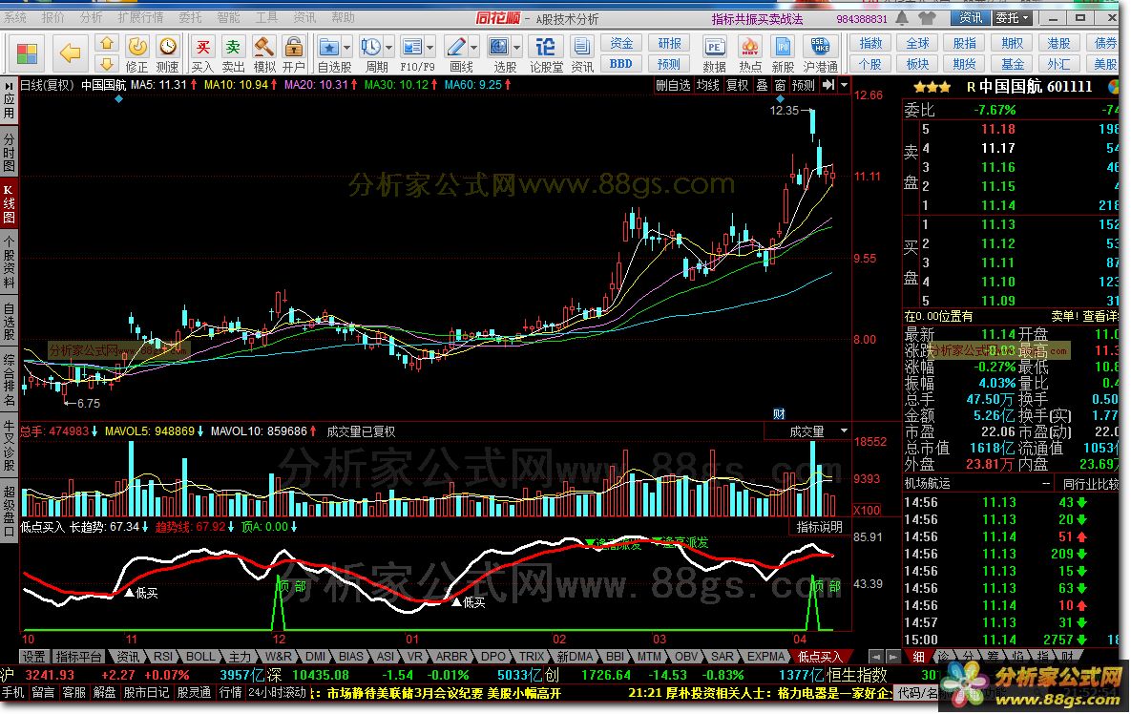The image size is (1131, 714).
Task: Click the T-shirt skin icon
Action: (927, 18)
